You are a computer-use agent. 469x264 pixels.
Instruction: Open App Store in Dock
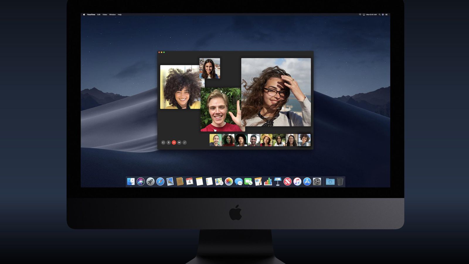tap(307, 182)
